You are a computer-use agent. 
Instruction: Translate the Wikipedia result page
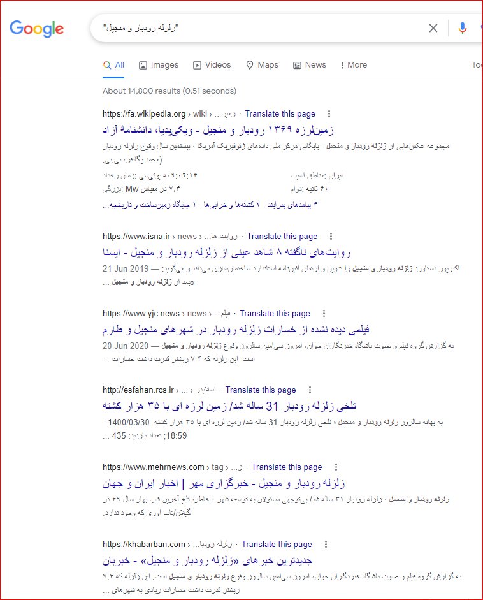coord(280,113)
